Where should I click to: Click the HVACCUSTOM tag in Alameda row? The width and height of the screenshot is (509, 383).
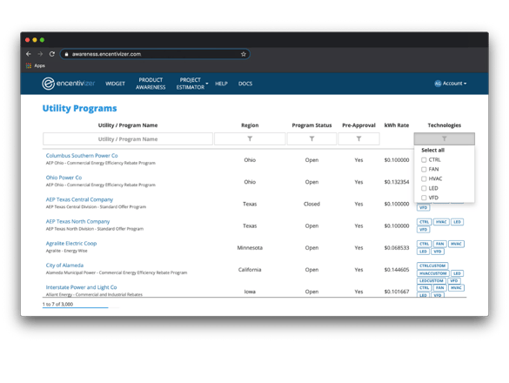pos(433,273)
